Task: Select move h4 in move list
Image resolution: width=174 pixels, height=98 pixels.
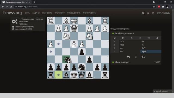Action: pyautogui.click(x=130, y=51)
